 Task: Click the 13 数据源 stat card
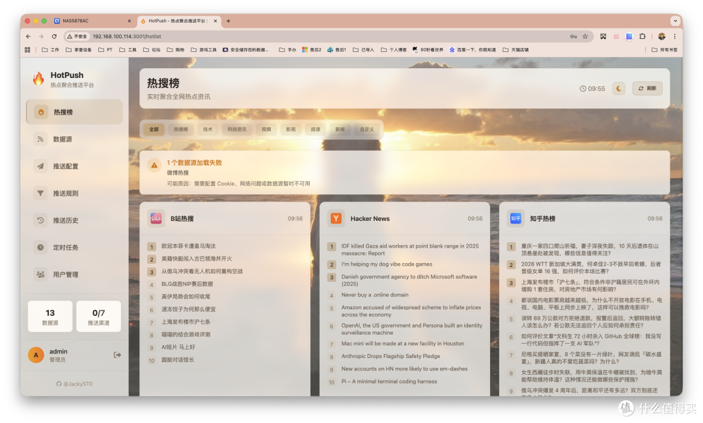point(50,316)
